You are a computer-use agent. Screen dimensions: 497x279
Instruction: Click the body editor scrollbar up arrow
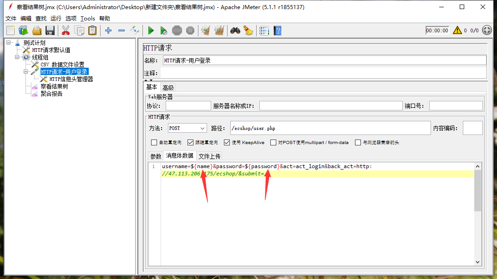pyautogui.click(x=478, y=166)
